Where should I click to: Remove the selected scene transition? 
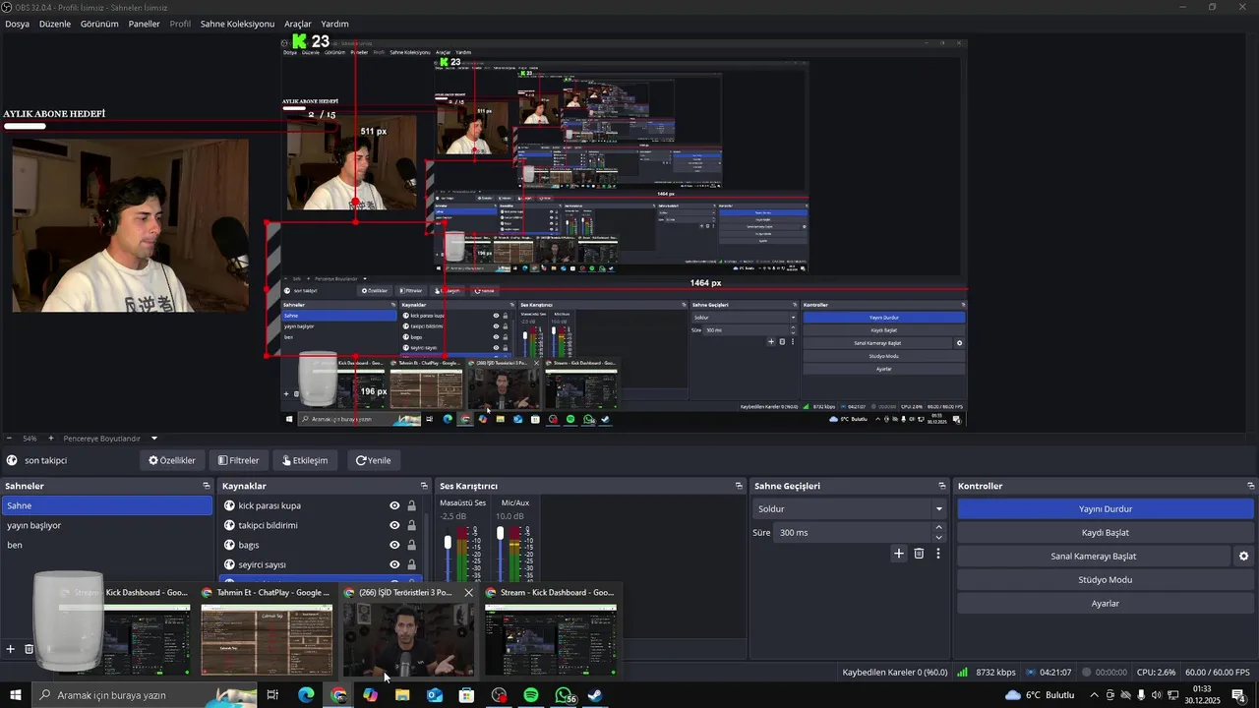pyautogui.click(x=919, y=554)
